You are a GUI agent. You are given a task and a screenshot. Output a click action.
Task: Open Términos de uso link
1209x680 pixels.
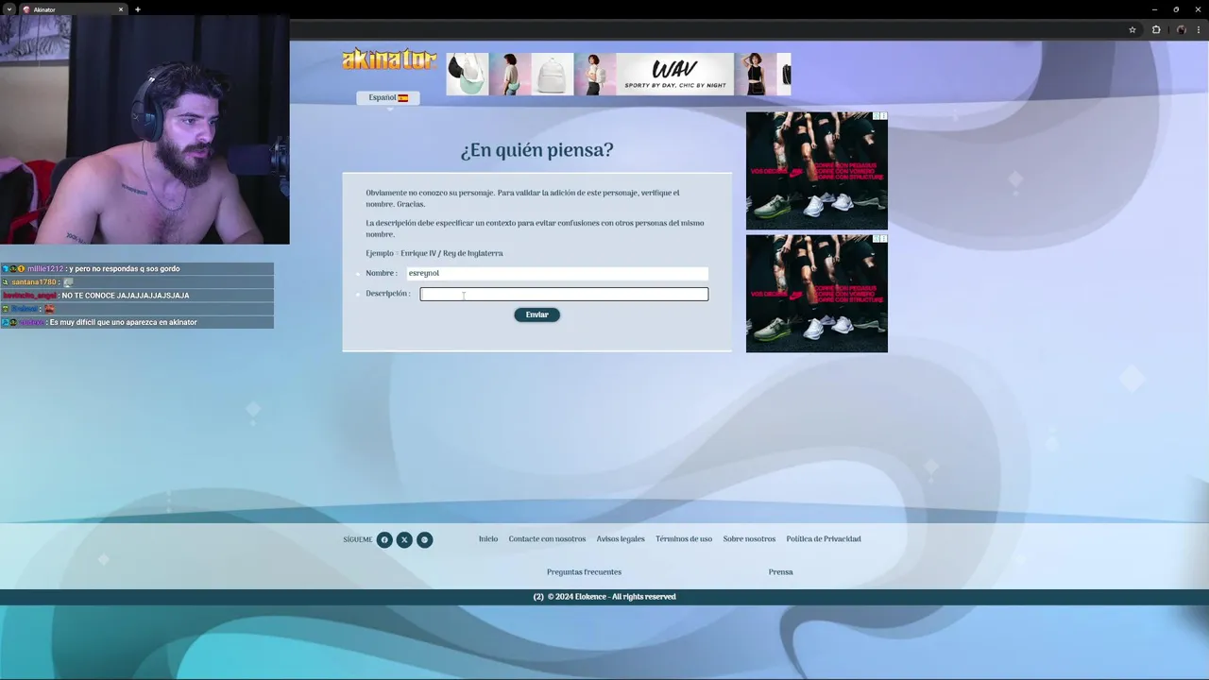tap(684, 539)
